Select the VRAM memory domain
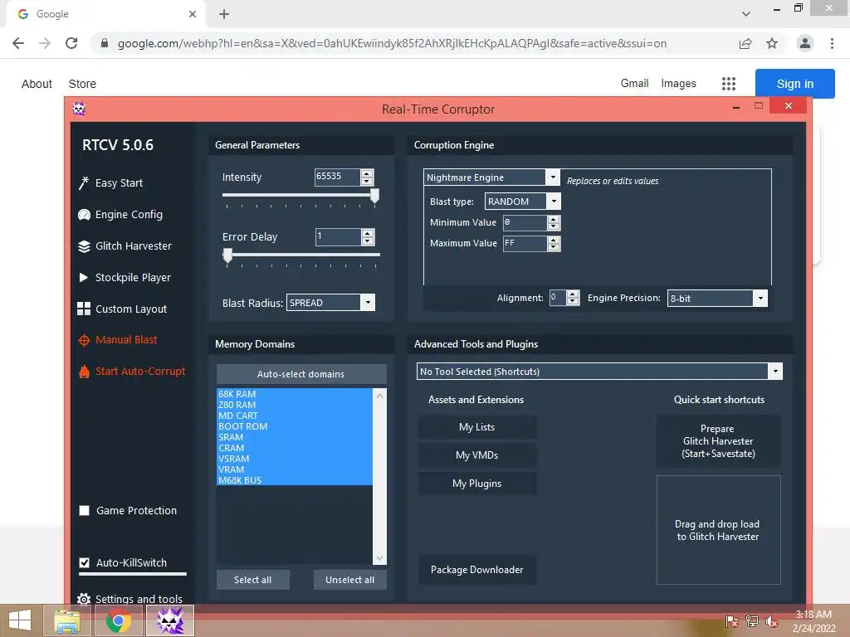This screenshot has height=637, width=850. (295, 469)
